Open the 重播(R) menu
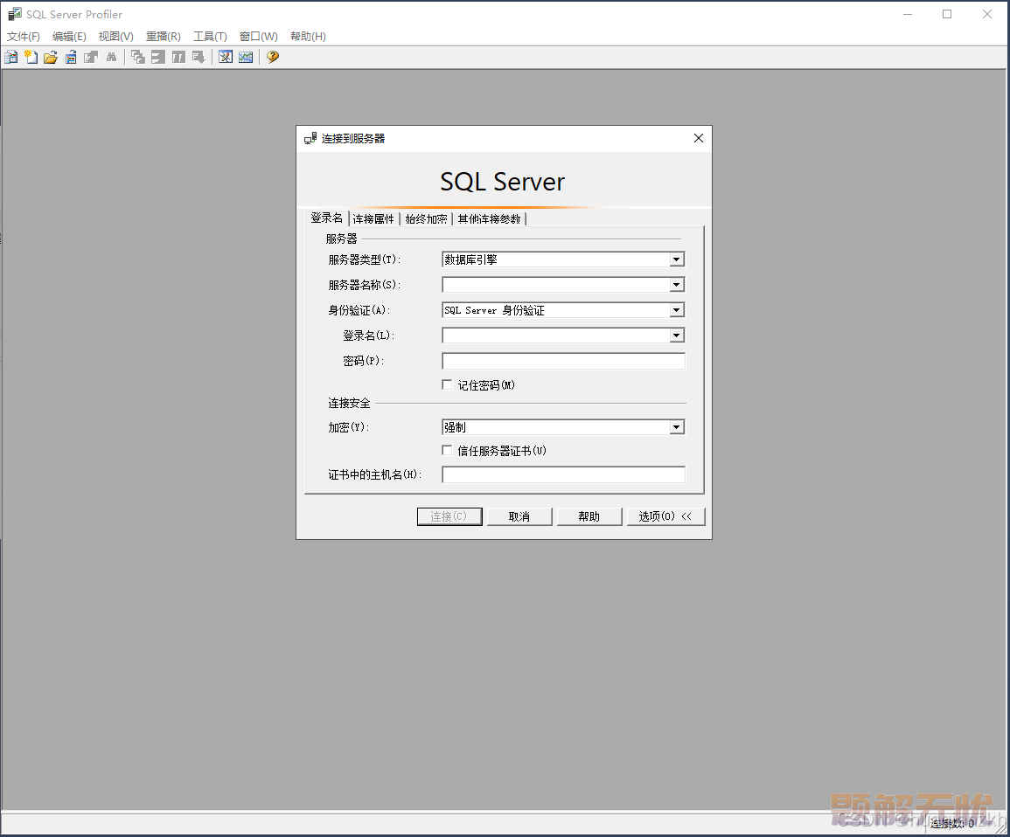 pyautogui.click(x=163, y=37)
